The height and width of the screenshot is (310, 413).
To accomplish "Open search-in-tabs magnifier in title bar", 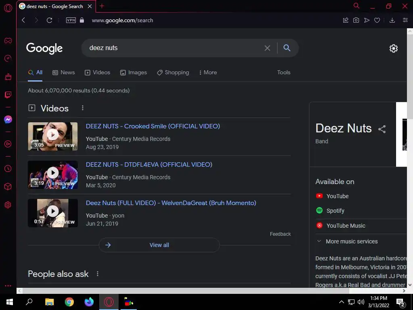I will (357, 6).
